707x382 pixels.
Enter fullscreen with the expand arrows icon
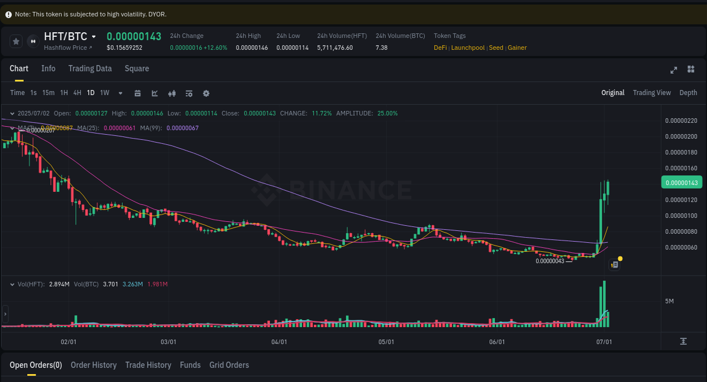pyautogui.click(x=673, y=70)
